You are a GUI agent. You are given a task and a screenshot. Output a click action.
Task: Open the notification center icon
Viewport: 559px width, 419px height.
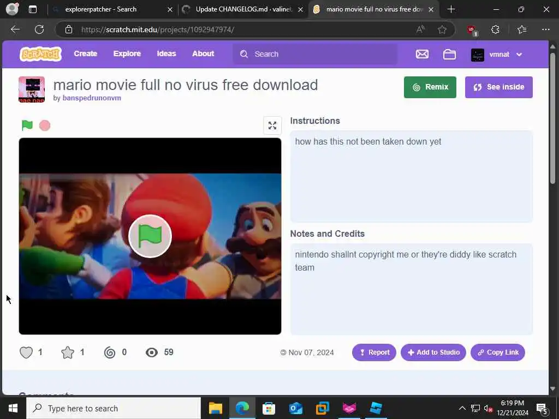tap(542, 409)
